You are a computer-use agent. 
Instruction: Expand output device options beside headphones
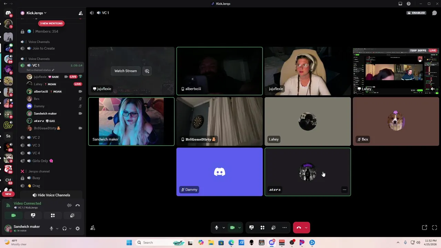[x=70, y=228]
